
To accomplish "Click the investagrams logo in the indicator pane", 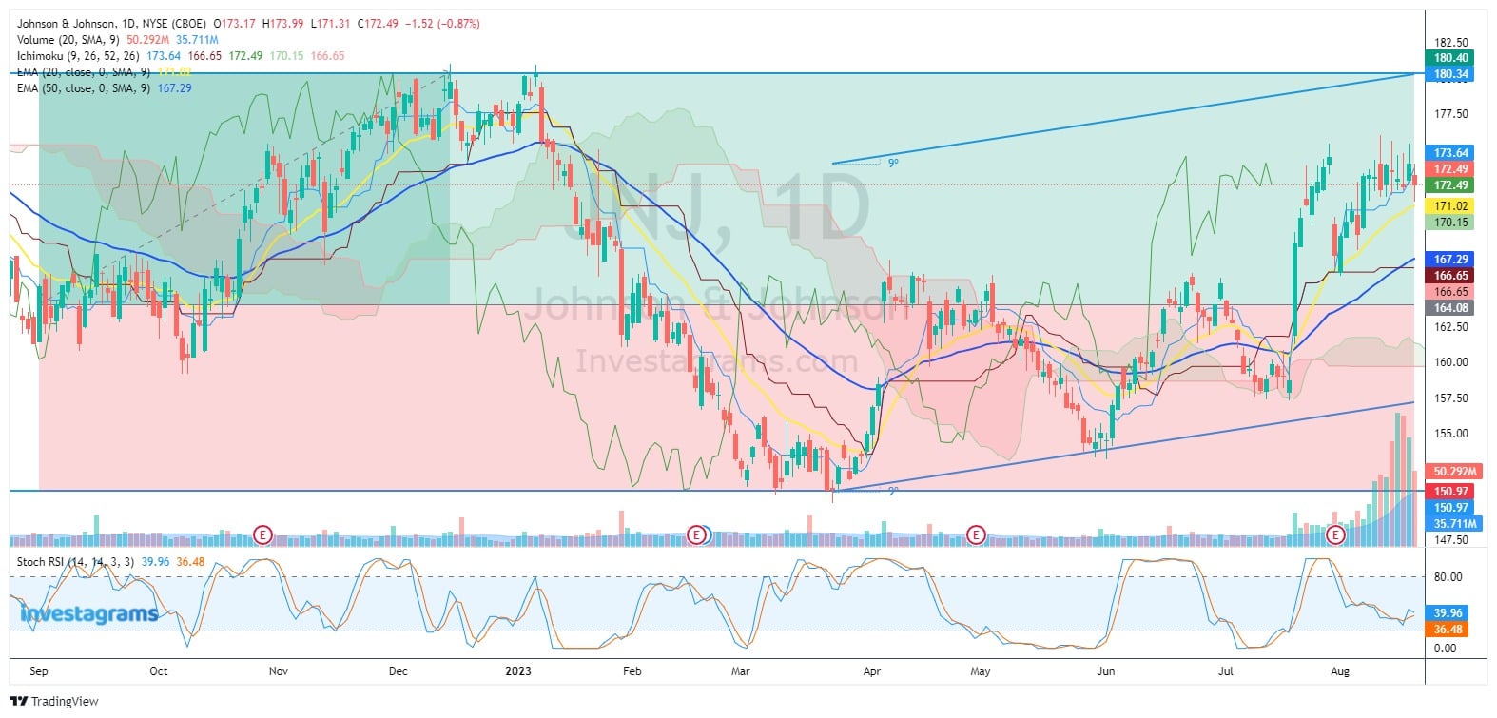I will coord(89,613).
